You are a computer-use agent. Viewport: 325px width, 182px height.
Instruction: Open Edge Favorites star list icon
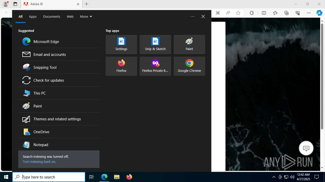[x=275, y=13]
